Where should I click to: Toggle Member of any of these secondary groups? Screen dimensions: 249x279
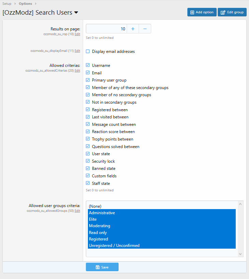(x=88, y=87)
